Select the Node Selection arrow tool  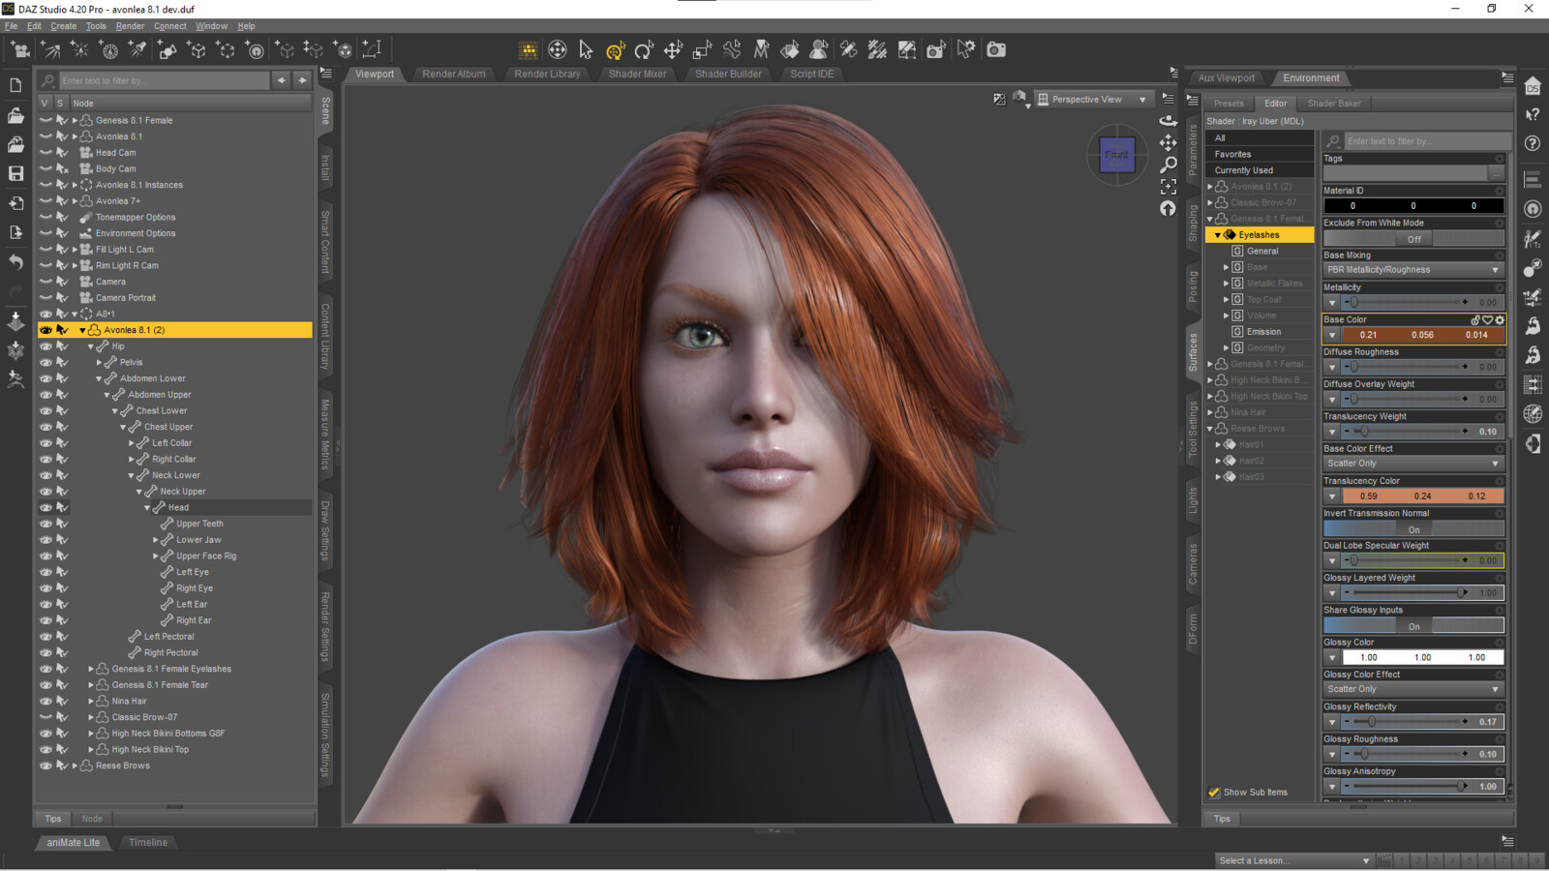[586, 49]
